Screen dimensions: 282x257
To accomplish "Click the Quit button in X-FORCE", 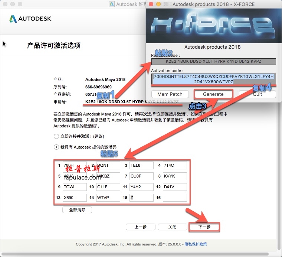I will pyautogui.click(x=258, y=94).
